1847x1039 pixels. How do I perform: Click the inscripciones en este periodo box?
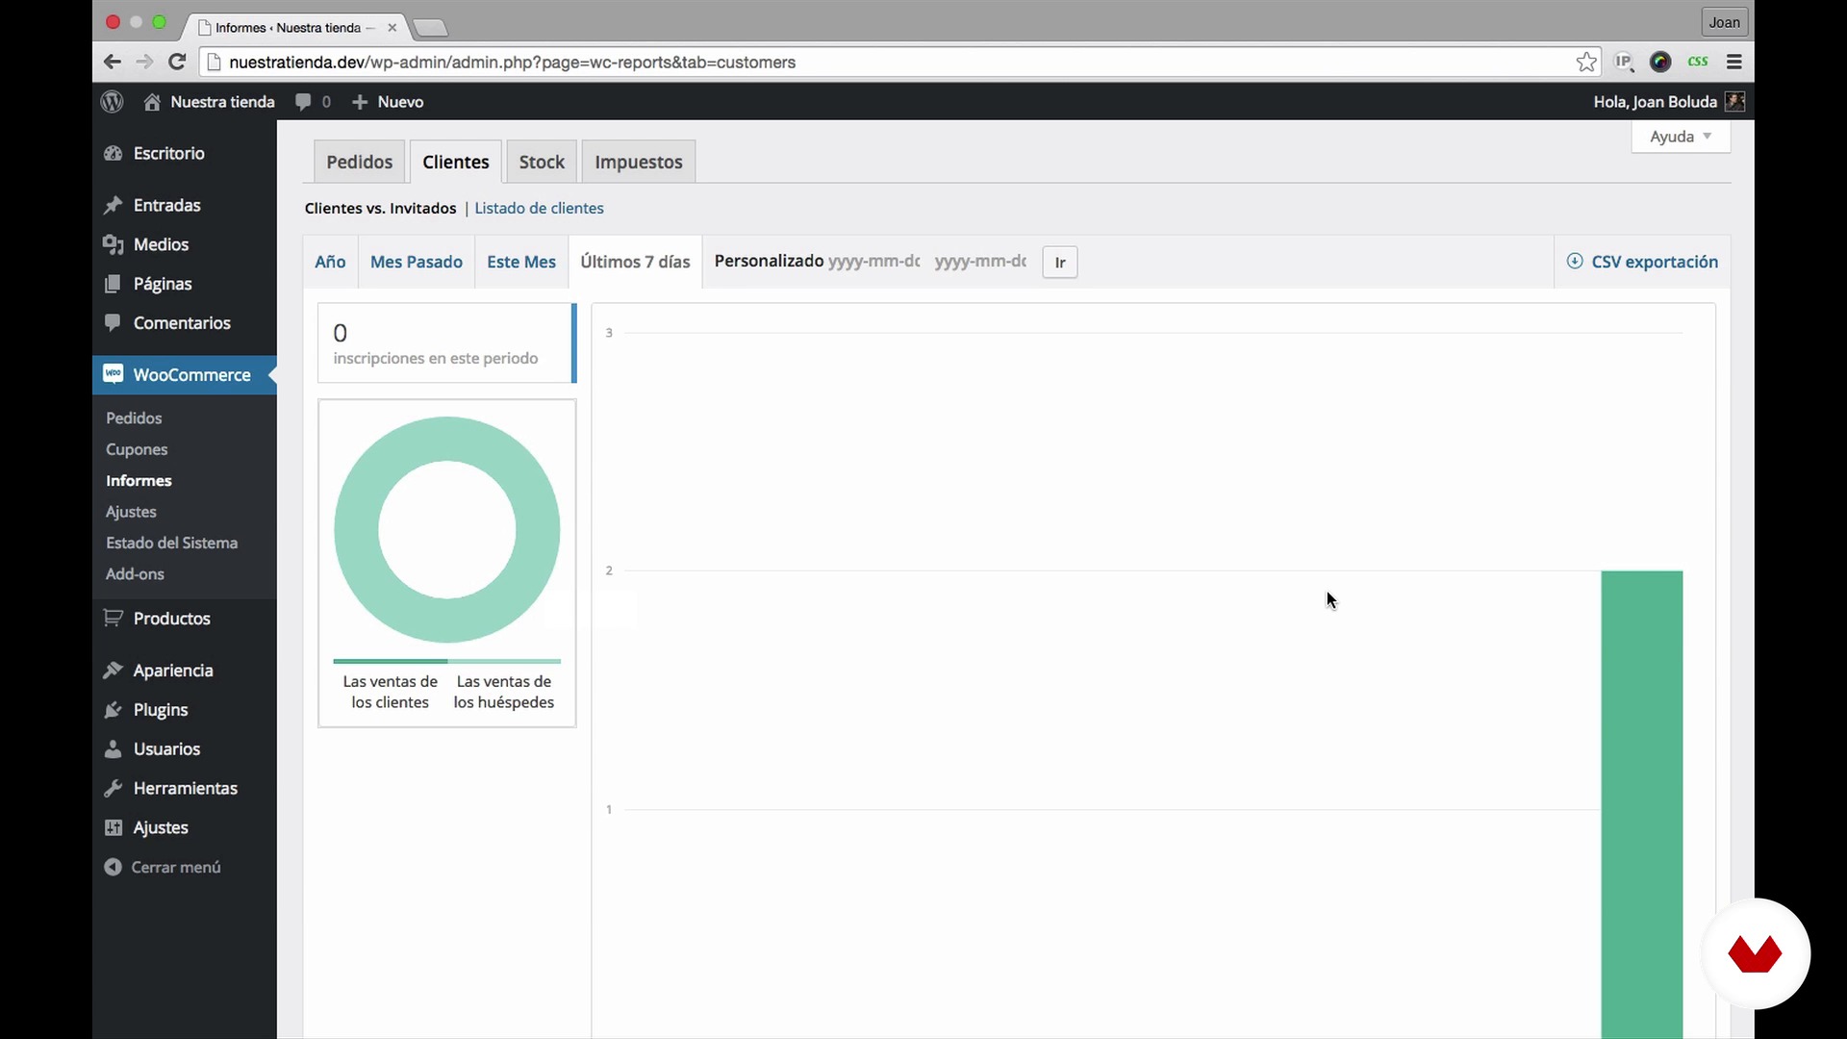point(447,343)
